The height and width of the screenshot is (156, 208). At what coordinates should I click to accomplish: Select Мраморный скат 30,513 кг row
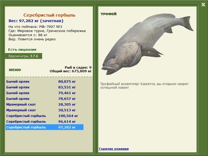pyautogui.click(x=44, y=110)
